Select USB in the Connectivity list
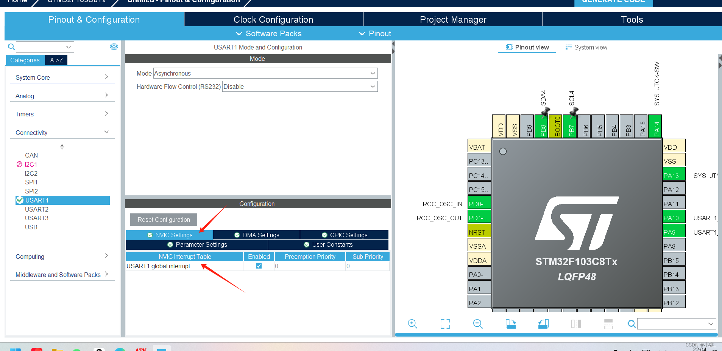Image resolution: width=722 pixels, height=351 pixels. (31, 227)
